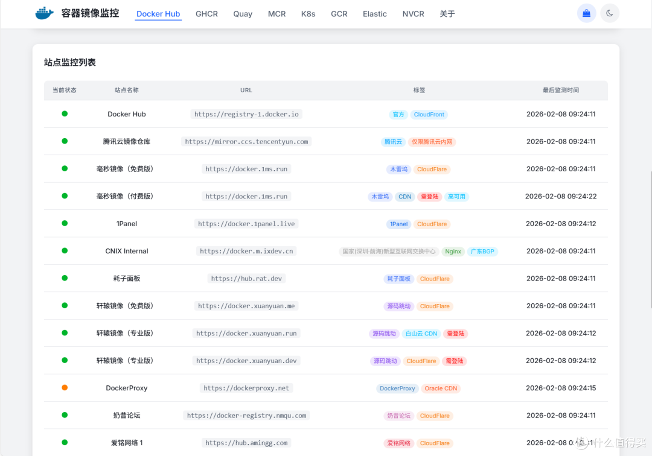
Task: Select the Elastic tab
Action: (375, 14)
